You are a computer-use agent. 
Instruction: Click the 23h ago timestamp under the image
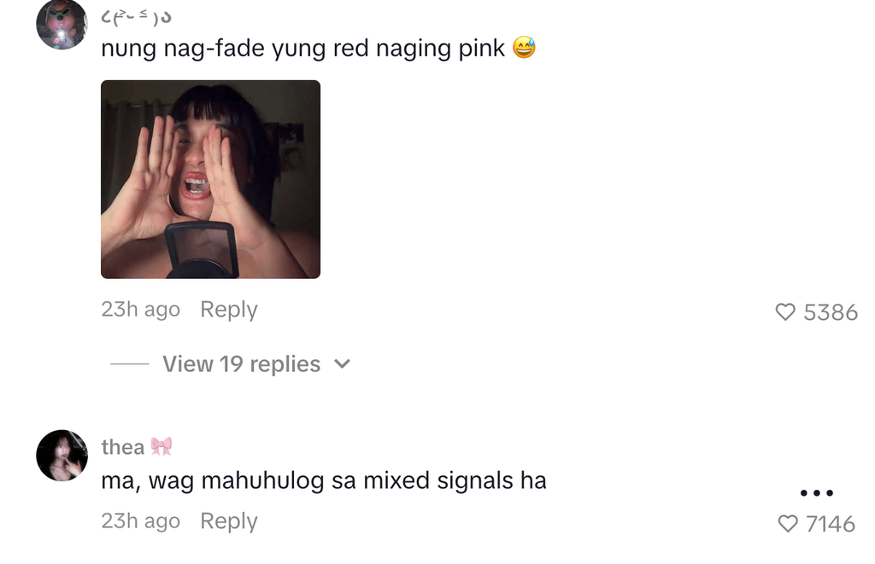pos(141,310)
